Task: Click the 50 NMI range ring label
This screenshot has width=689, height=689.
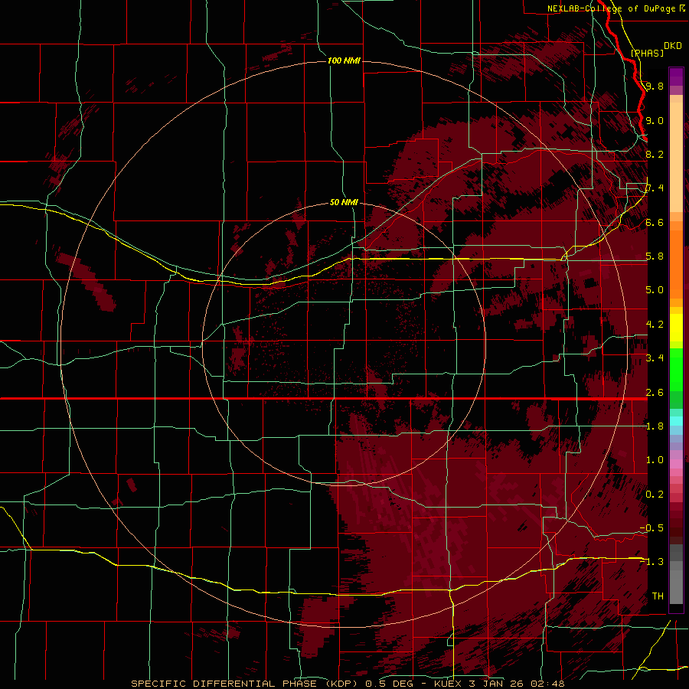Action: [344, 202]
